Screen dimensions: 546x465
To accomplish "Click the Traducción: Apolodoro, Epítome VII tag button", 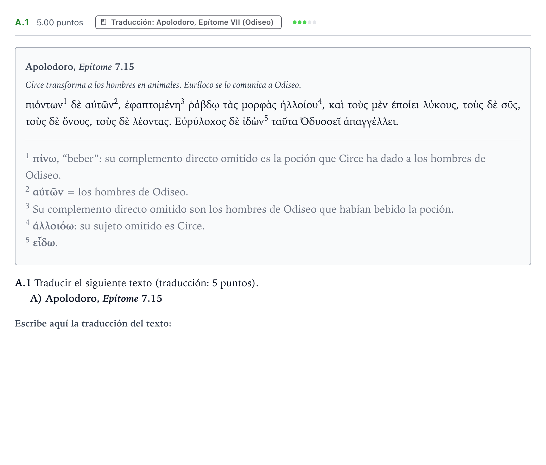I will pyautogui.click(x=188, y=22).
